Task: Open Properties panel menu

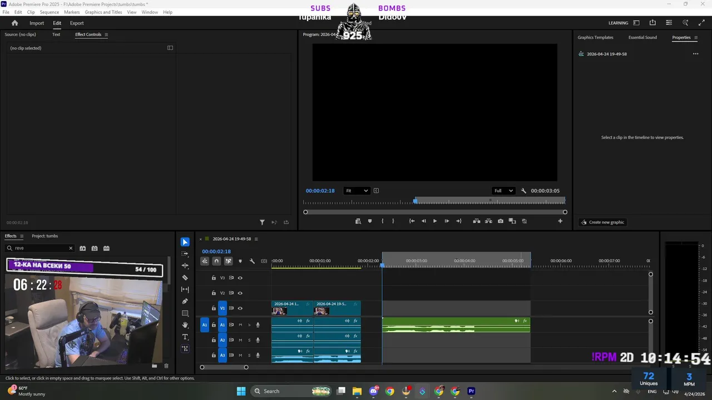Action: pos(696,38)
